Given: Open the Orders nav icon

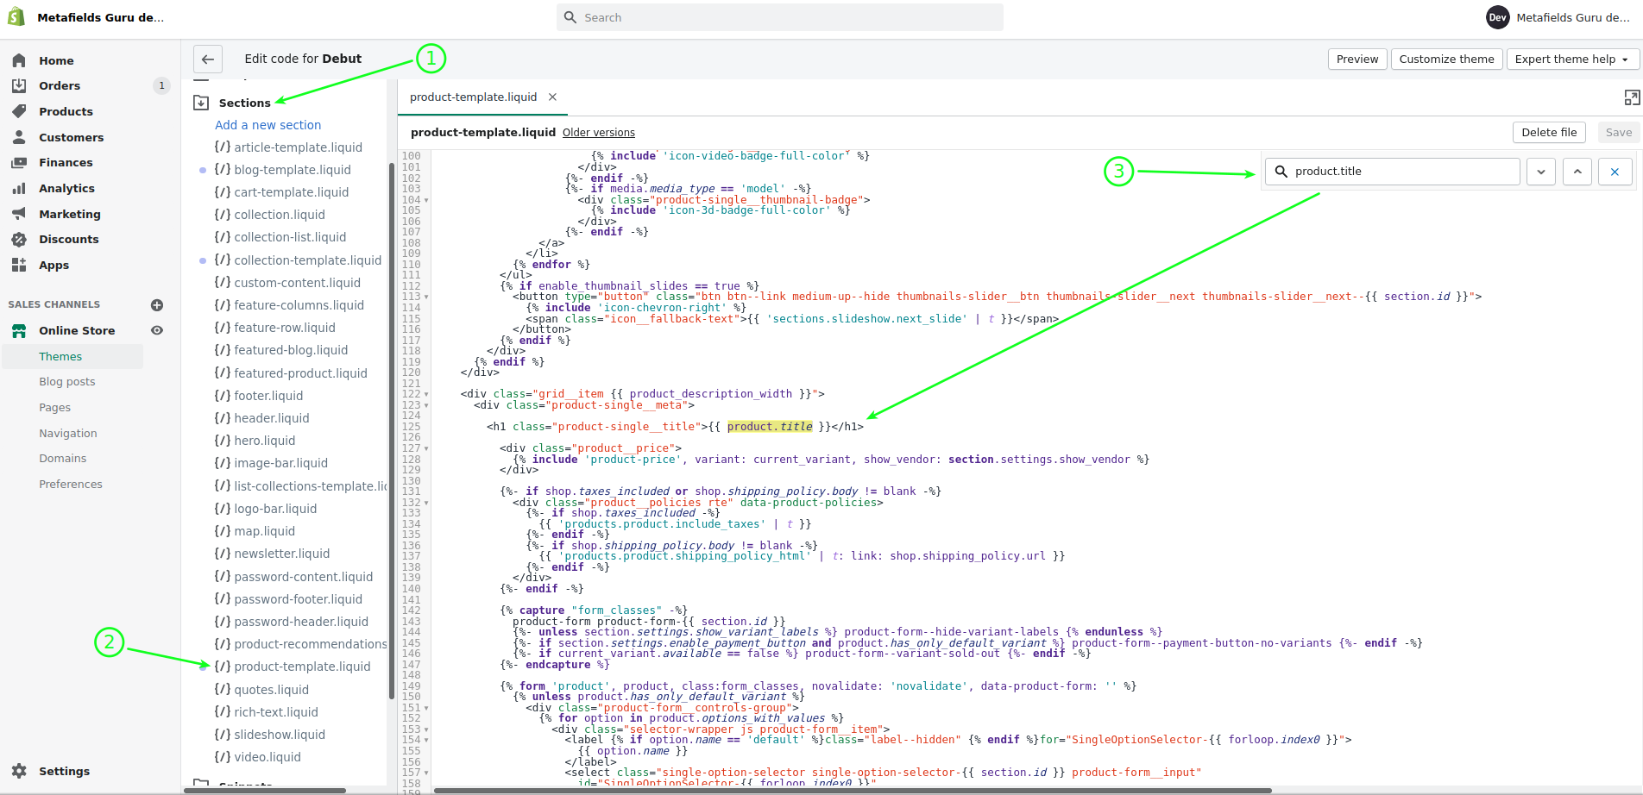Looking at the screenshot, I should 19,85.
